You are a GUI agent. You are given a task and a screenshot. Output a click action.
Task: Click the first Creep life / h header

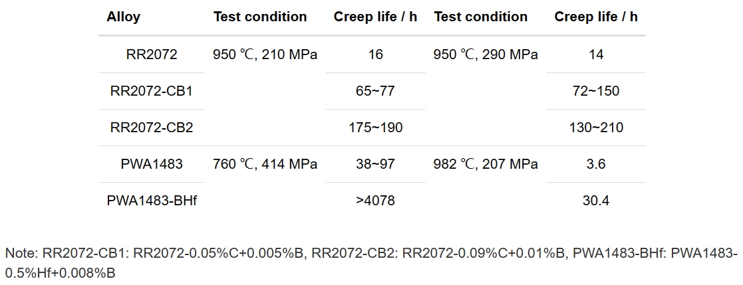coord(375,17)
